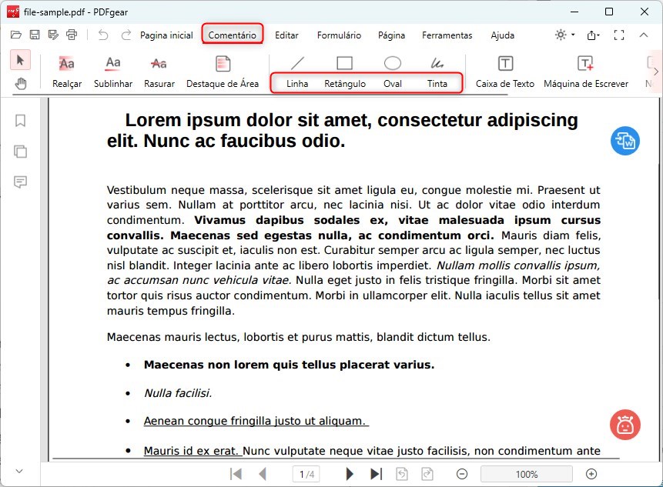Jump to the last page
Viewport: 663px width, 487px height.
click(x=376, y=474)
